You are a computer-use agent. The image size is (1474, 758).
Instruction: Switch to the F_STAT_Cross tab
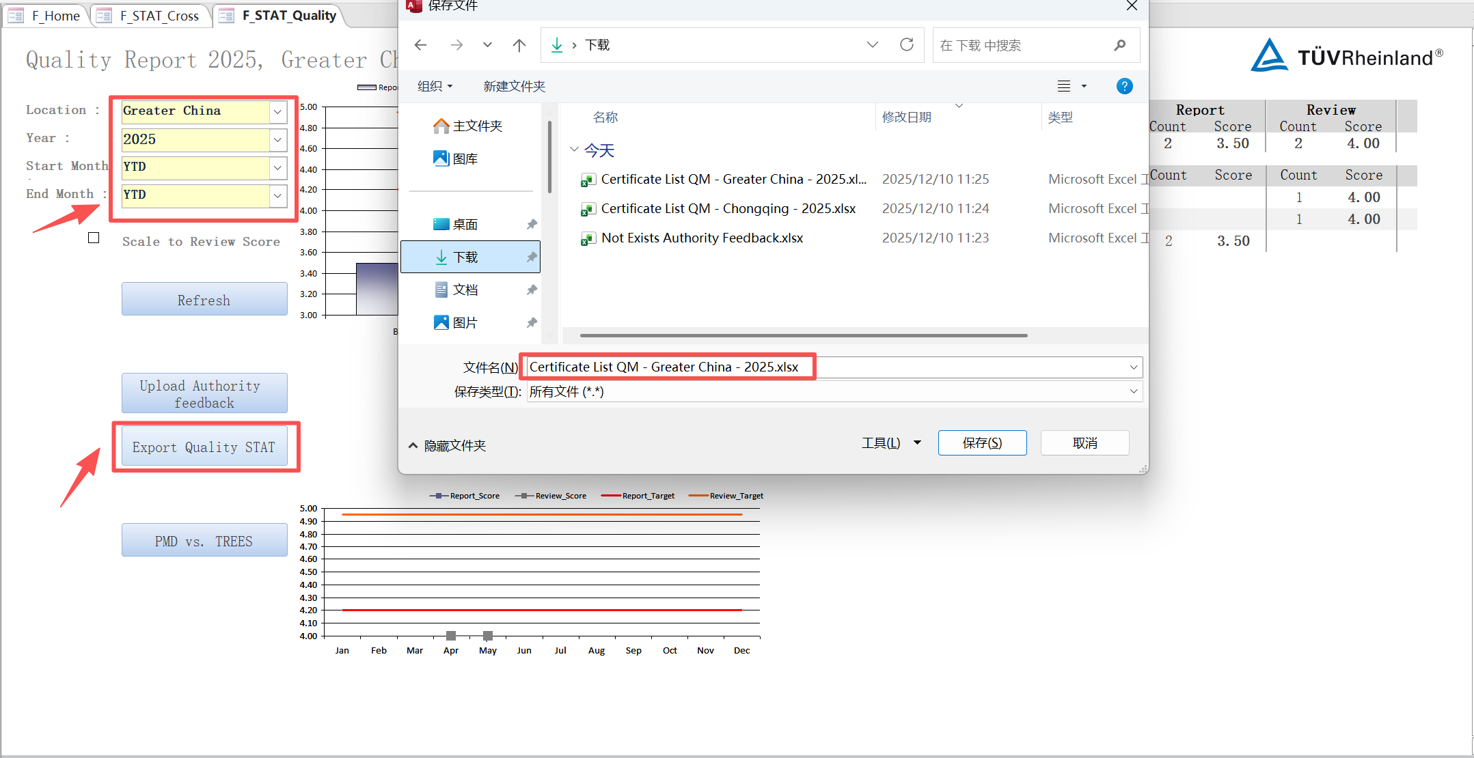coord(151,16)
